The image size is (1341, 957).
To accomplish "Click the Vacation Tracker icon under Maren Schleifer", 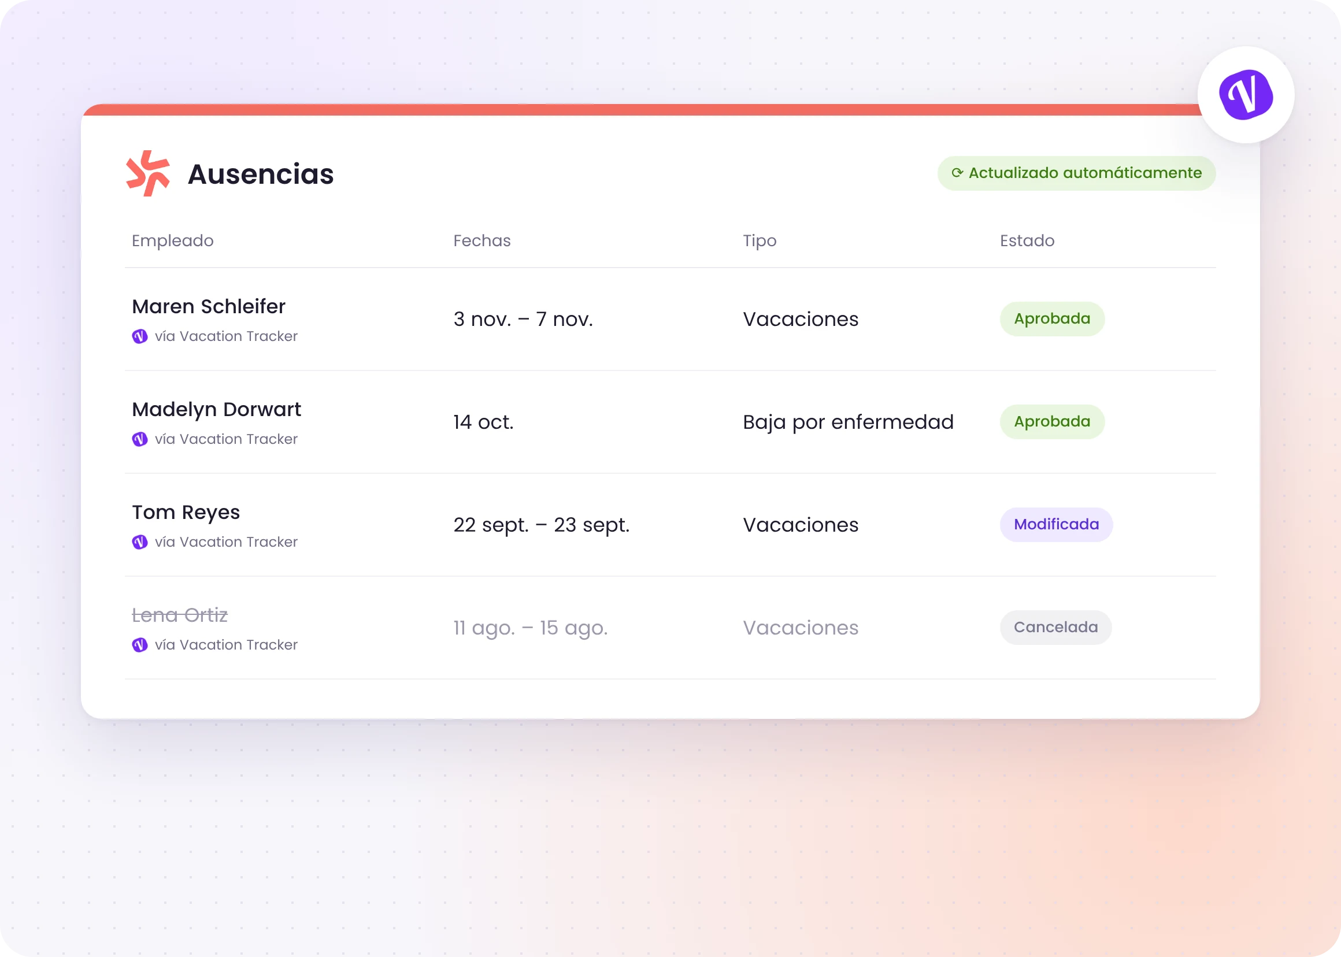I will pyautogui.click(x=140, y=336).
